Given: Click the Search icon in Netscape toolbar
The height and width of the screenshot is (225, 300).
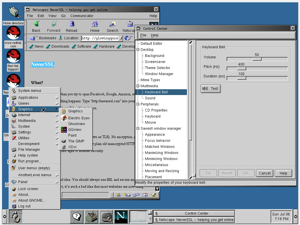Looking at the screenshot, I should click(112, 26).
